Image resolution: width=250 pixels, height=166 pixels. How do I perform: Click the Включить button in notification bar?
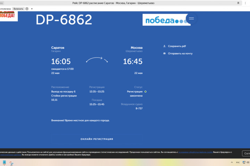coord(18,9)
